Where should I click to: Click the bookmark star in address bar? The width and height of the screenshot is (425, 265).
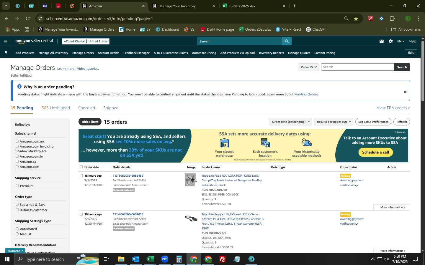pos(356,19)
